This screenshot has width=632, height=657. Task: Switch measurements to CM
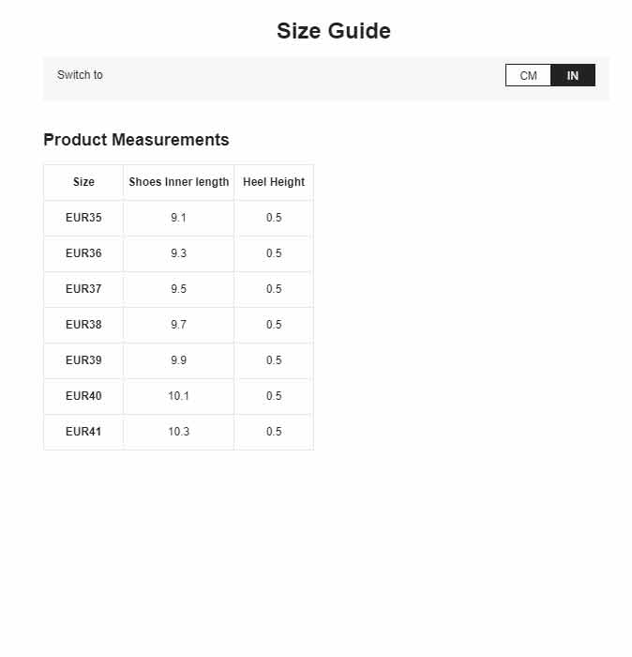click(x=528, y=75)
